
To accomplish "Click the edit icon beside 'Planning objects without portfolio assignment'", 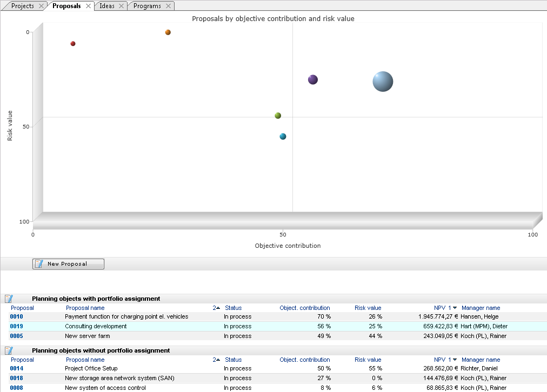I will [x=9, y=350].
